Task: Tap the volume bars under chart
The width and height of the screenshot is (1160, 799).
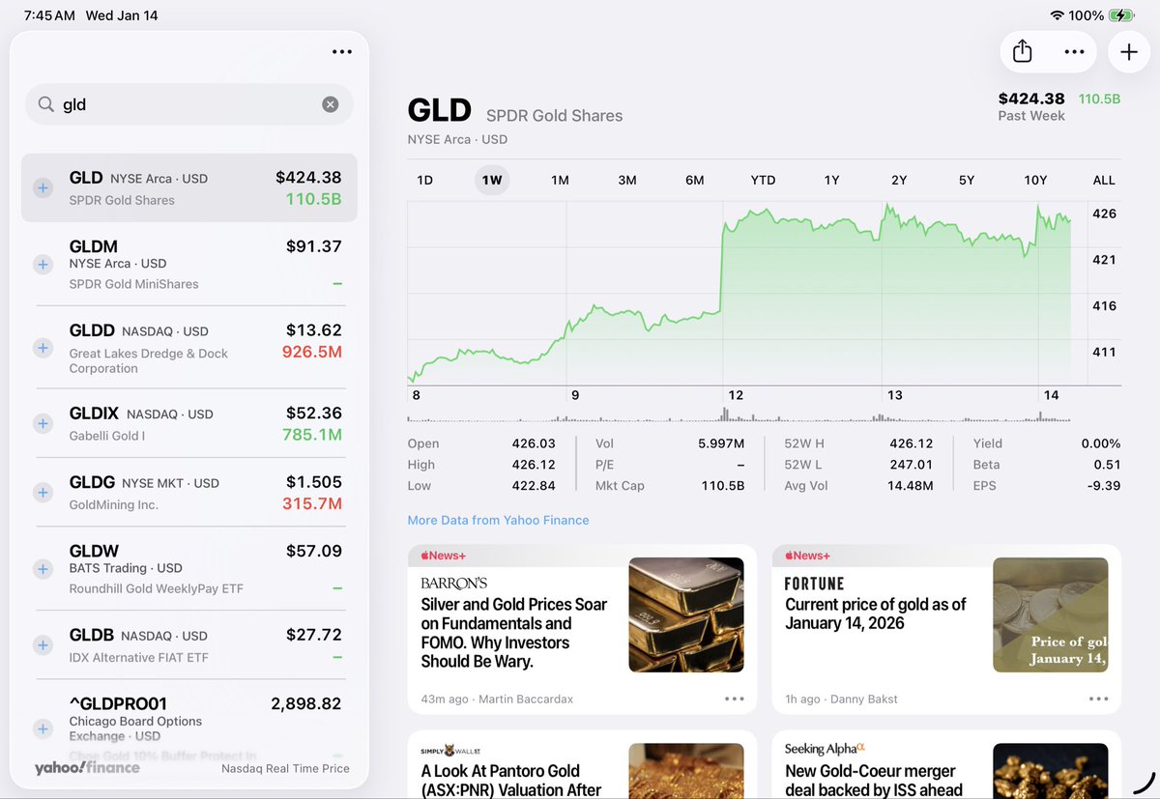Action: (x=739, y=415)
